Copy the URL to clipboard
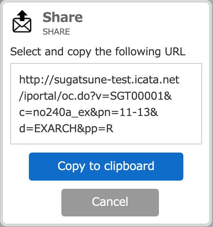The height and width of the screenshot is (227, 213). tap(106, 166)
